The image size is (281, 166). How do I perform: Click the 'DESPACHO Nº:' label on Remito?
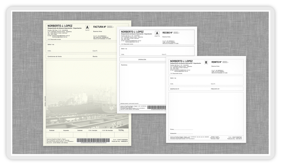175,89
